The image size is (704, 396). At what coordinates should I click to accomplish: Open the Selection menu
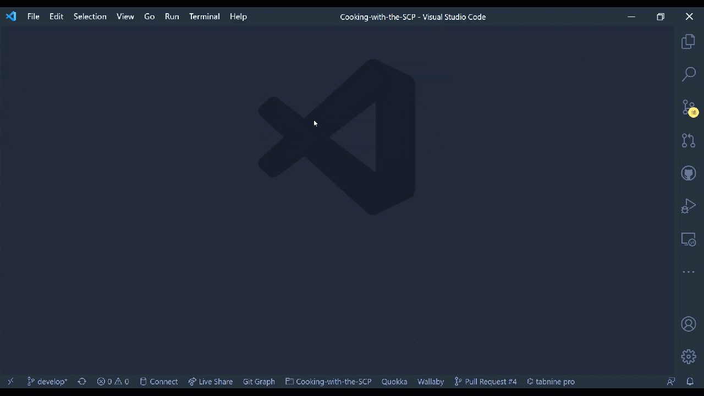pos(90,16)
